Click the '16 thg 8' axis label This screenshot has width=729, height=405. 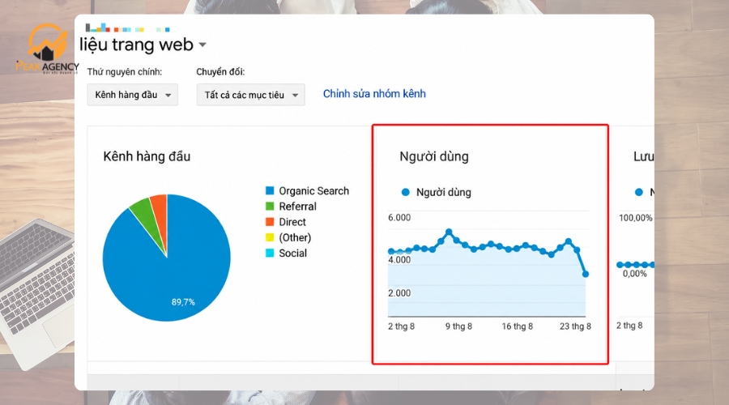pos(518,326)
